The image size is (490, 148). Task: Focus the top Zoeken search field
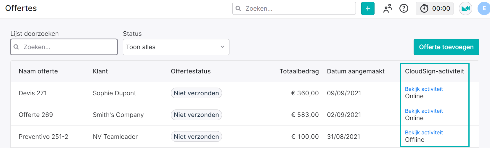coord(294,8)
